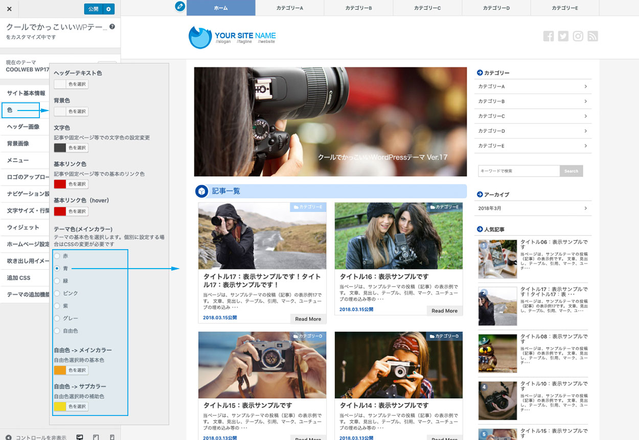Select the グレー theme color radio
The image size is (639, 440).
click(x=57, y=318)
